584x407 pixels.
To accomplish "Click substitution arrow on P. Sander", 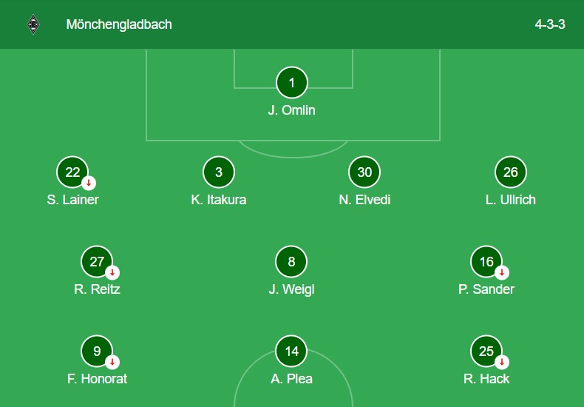I will 502,272.
